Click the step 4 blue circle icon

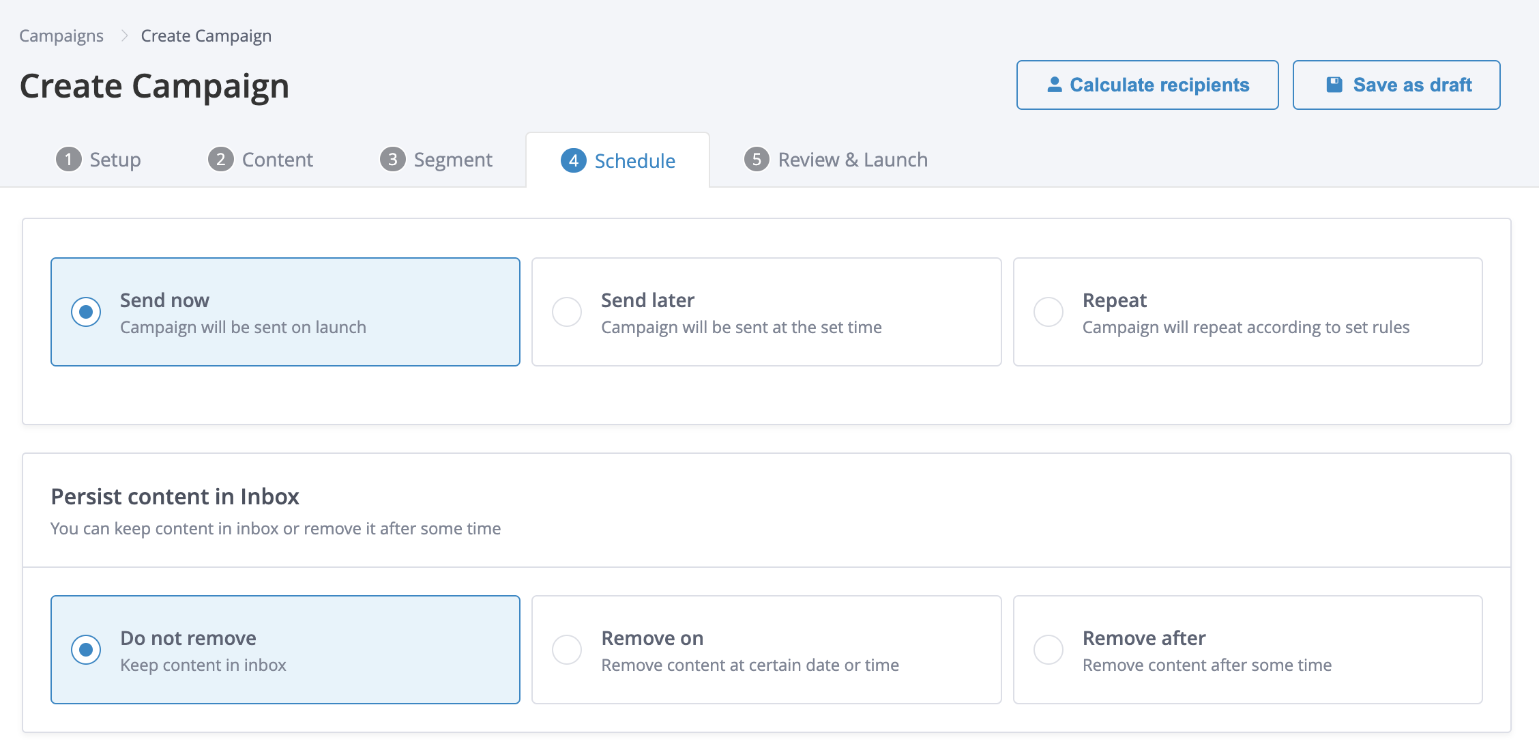[573, 160]
